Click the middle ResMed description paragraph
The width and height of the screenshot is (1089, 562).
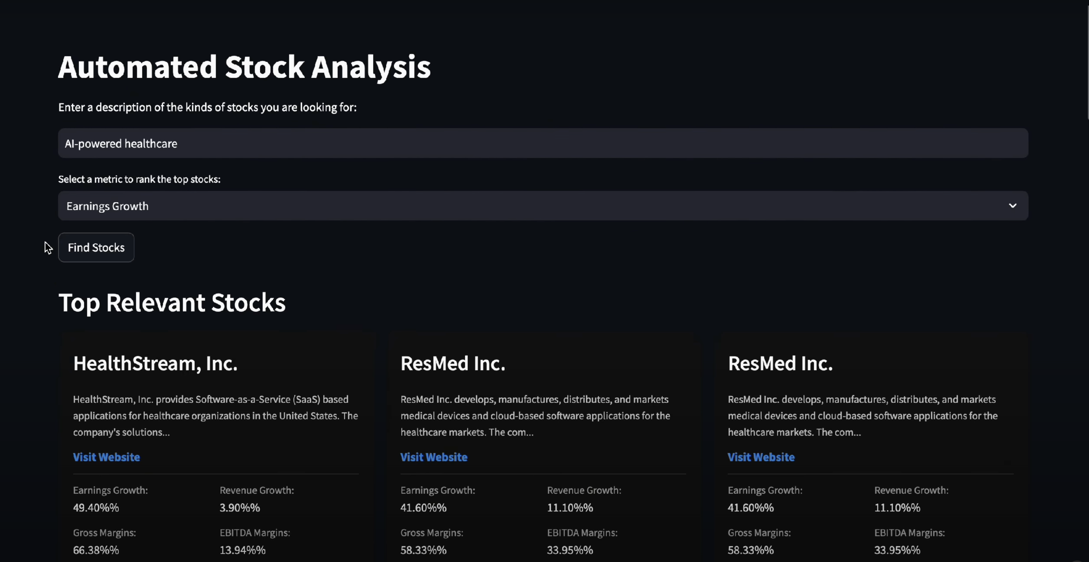pos(535,415)
